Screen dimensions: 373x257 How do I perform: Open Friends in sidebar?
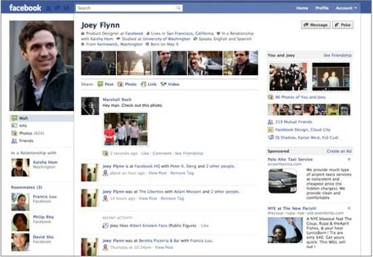tap(26, 141)
